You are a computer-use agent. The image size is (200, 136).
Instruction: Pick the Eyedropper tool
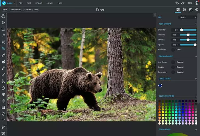click(3, 36)
